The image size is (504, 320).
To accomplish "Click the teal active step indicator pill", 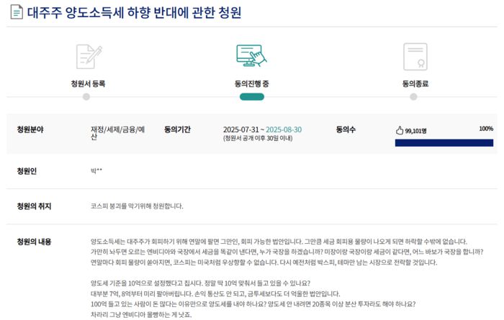I will pos(251,96).
